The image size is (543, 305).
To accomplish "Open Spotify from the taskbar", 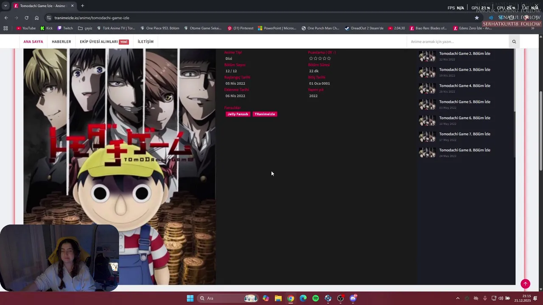I will [316, 298].
